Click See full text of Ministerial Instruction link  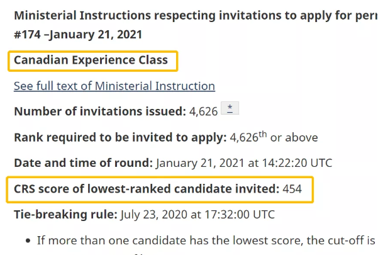[x=114, y=86]
